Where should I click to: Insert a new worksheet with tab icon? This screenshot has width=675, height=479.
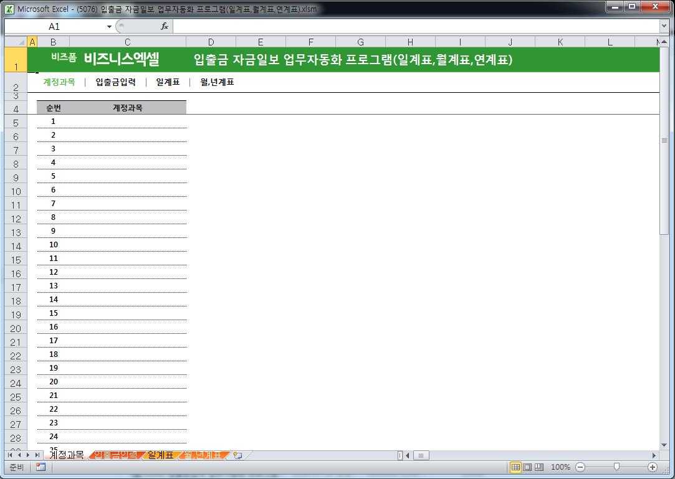coord(237,455)
